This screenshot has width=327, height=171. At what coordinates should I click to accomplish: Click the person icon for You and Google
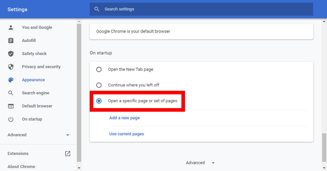point(11,28)
